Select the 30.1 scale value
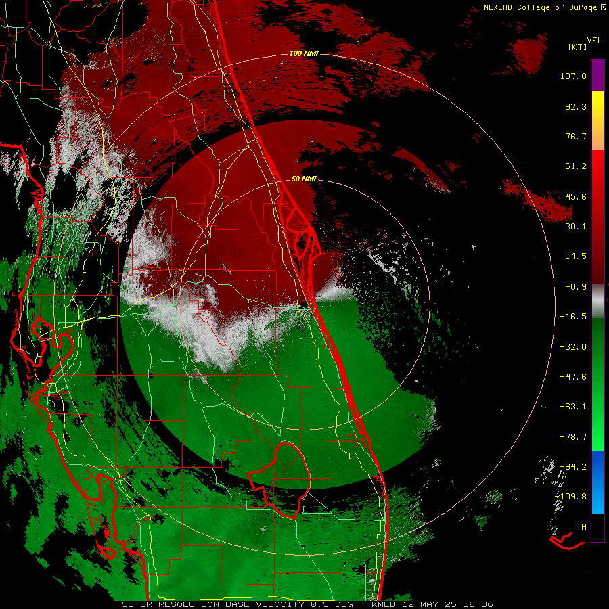This screenshot has height=609, width=609. tap(576, 227)
